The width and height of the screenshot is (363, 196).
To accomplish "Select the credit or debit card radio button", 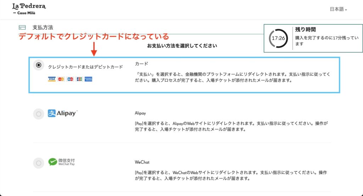I will [x=39, y=65].
